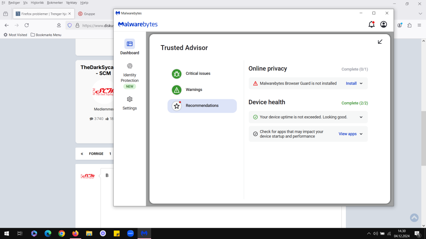Open the Hjelp menu in Firefox
This screenshot has width=426, height=239.
(x=84, y=3)
